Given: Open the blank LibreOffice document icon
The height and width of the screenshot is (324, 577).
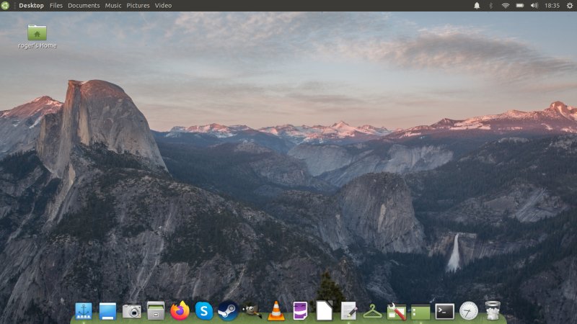Looking at the screenshot, I should 324,311.
